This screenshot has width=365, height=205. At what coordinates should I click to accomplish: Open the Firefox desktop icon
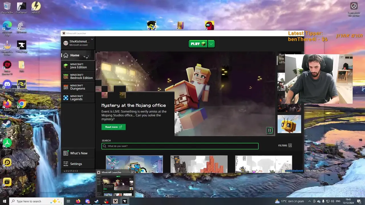[x=7, y=105]
